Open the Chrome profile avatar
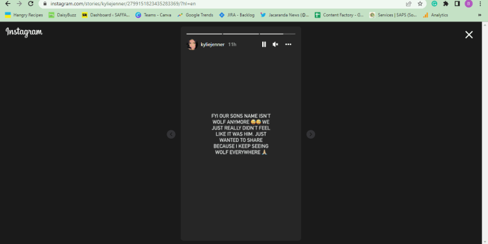Image resolution: width=488 pixels, height=244 pixels. [x=468, y=4]
